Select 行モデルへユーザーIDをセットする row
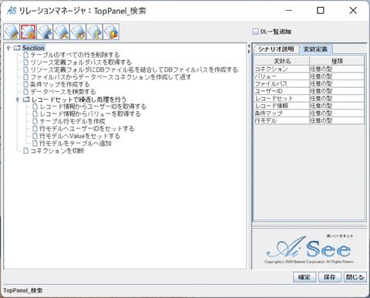 tap(87, 129)
